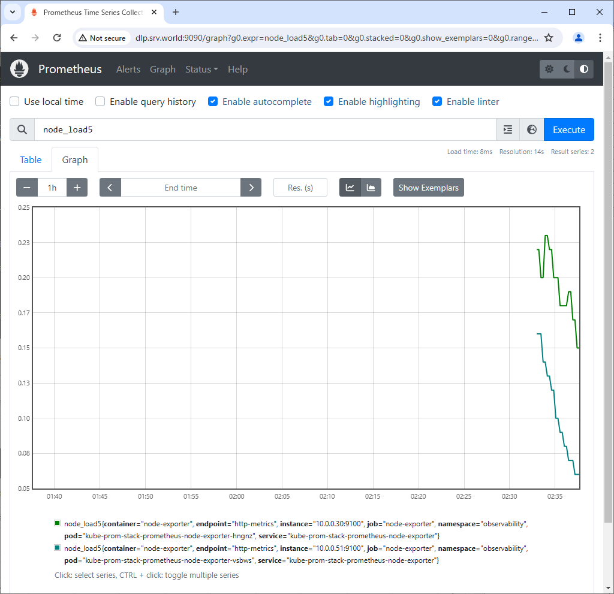The width and height of the screenshot is (614, 594).
Task: Go back to the previous page
Action: coord(14,38)
